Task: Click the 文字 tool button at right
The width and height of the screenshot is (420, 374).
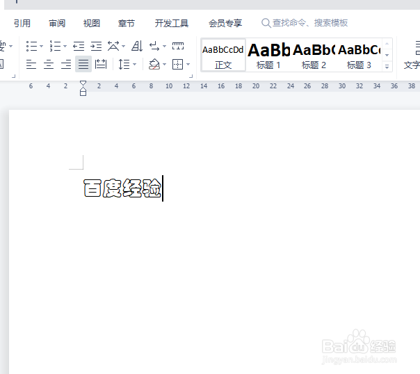Action: point(412,56)
